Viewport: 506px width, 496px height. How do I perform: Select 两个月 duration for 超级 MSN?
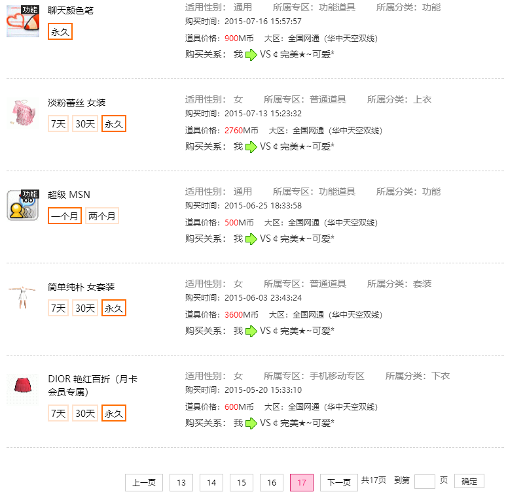point(102,216)
